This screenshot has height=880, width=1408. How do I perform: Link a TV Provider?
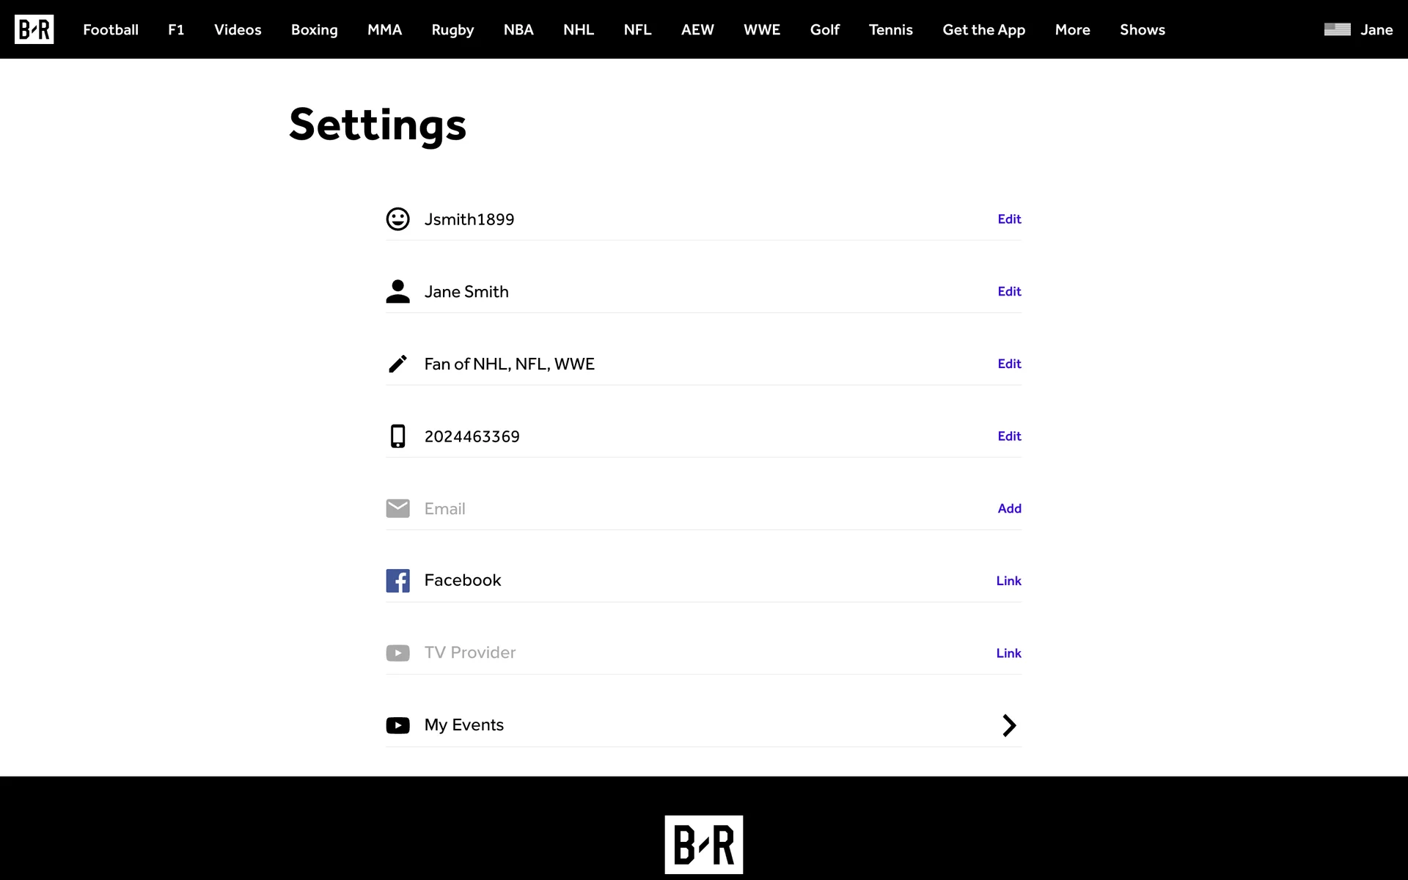tap(1008, 653)
